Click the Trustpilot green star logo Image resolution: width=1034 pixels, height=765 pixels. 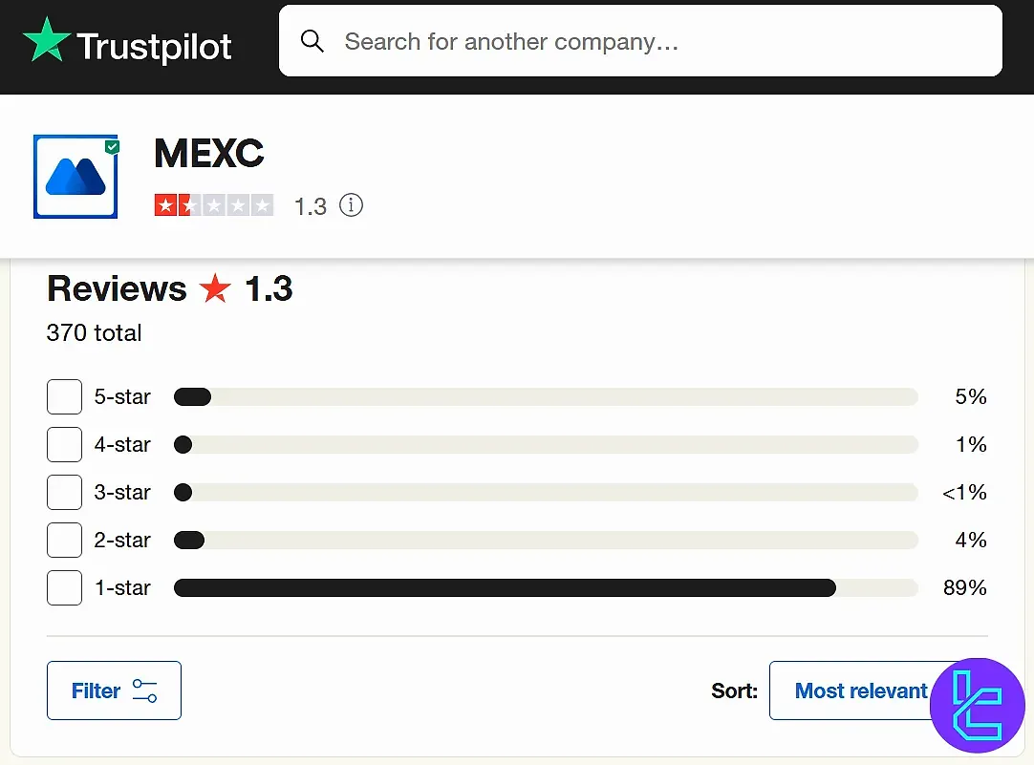click(x=46, y=39)
